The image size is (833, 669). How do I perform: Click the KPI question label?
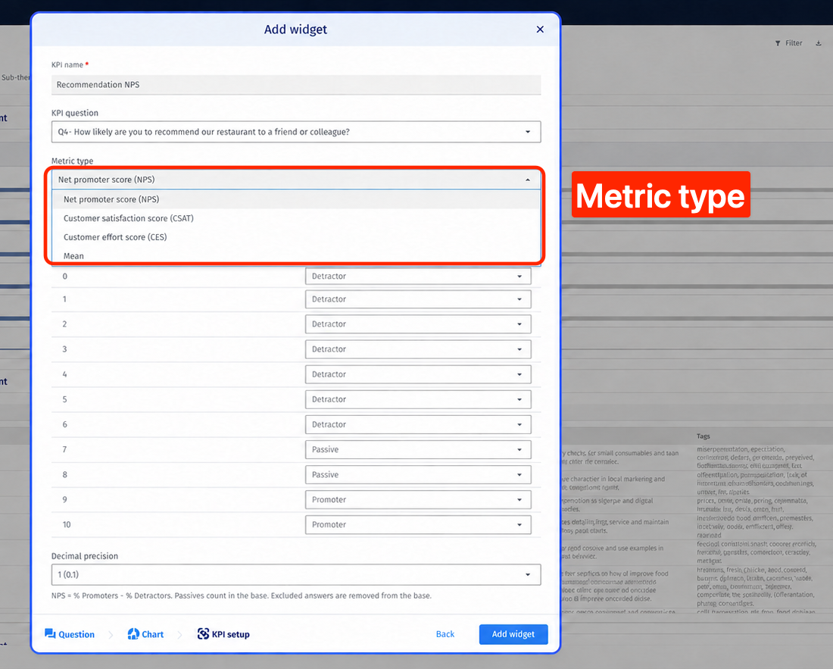click(75, 113)
